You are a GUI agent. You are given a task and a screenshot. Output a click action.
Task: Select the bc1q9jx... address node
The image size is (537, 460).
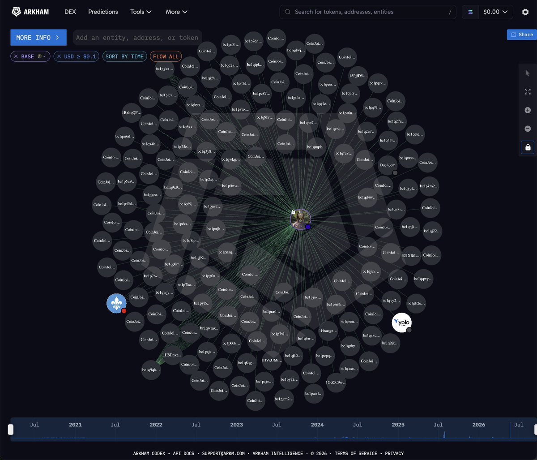click(x=390, y=343)
